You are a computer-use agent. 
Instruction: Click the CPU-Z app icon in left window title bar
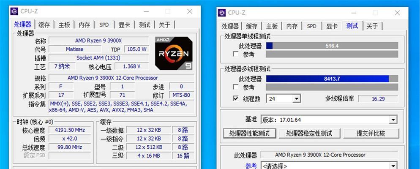pos(14,11)
